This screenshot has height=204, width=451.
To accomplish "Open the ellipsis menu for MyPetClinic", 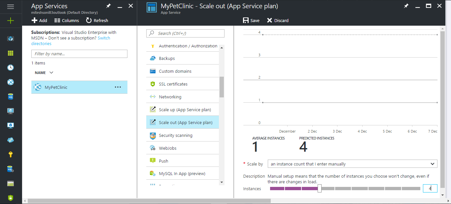I will tap(118, 87).
